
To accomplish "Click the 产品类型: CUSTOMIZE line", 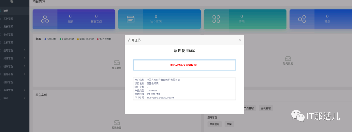I will tap(146, 90).
